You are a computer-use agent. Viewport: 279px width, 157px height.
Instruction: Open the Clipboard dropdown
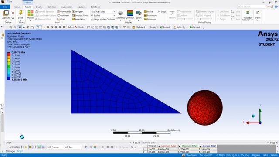139,27
